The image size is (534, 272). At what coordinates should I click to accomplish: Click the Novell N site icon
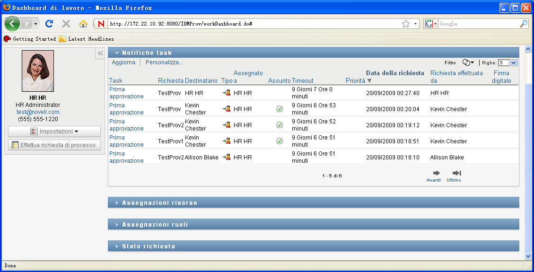(101, 24)
